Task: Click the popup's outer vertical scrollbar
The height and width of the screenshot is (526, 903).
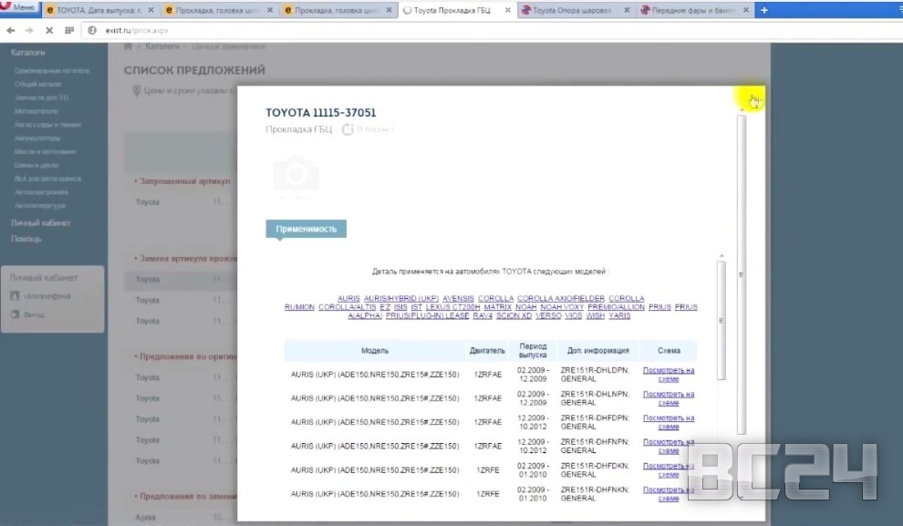Action: [742, 273]
